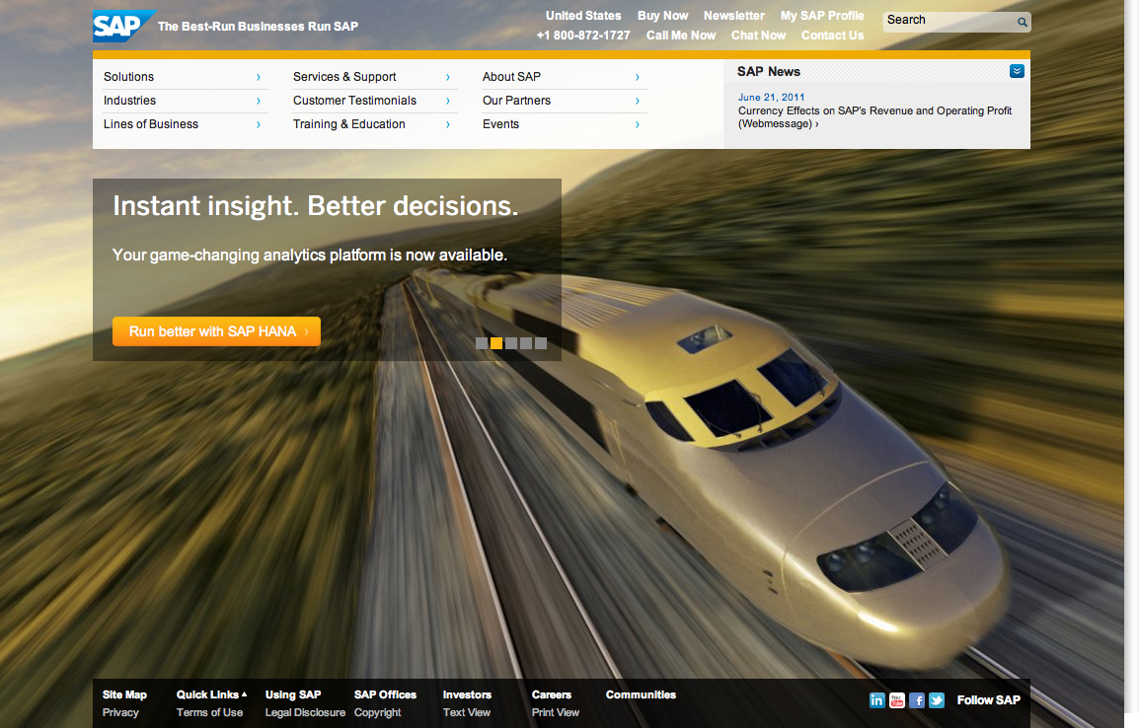This screenshot has height=728, width=1139.
Task: Switch to Text View footer link
Action: pyautogui.click(x=466, y=713)
